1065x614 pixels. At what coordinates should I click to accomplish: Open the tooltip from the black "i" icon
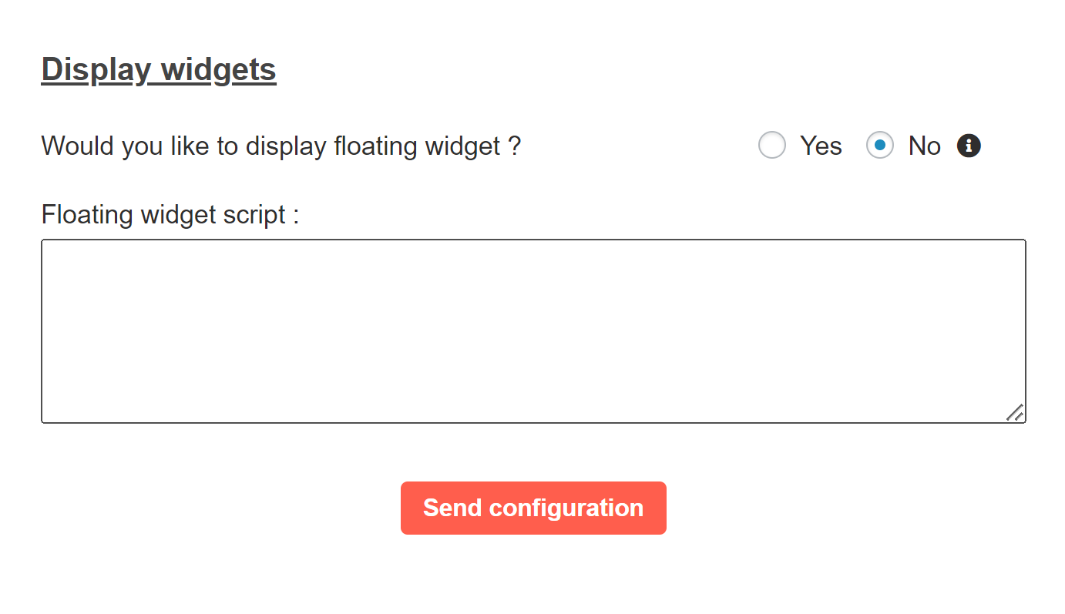point(969,146)
